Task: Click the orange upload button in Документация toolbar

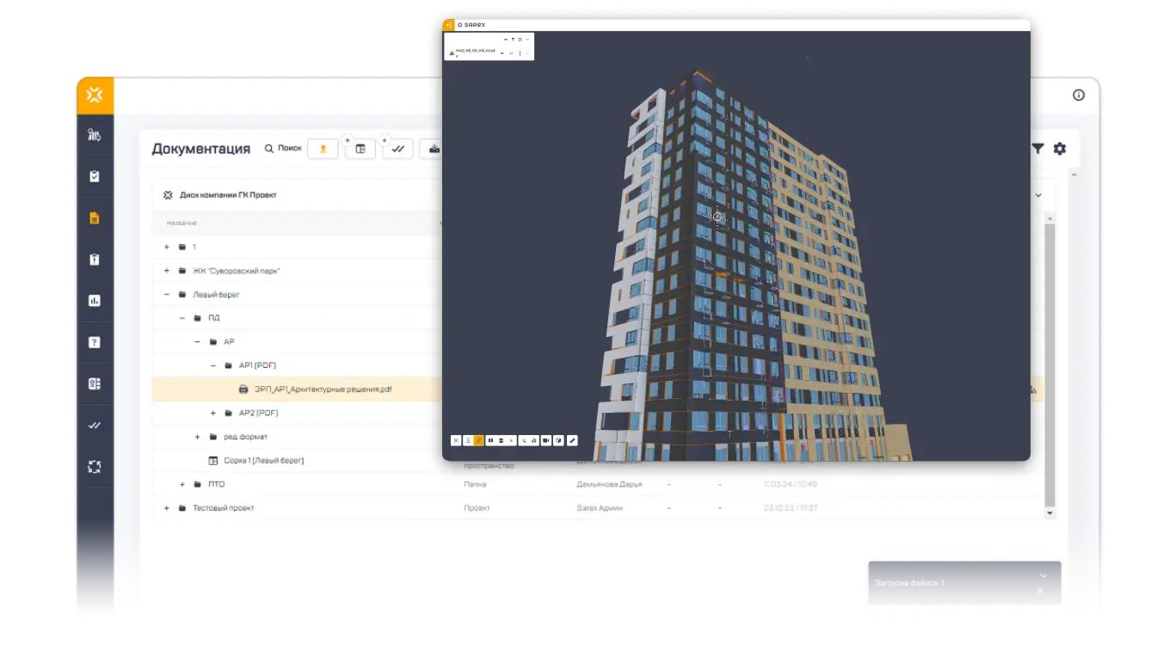Action: 323,149
